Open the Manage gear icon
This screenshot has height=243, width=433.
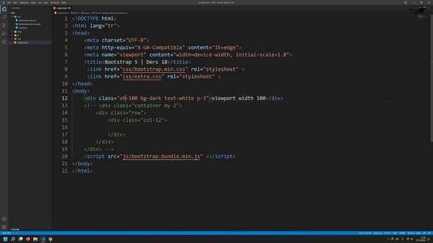[x=4, y=227]
